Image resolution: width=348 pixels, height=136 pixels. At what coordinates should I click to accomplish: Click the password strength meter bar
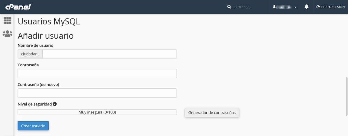coord(97,112)
